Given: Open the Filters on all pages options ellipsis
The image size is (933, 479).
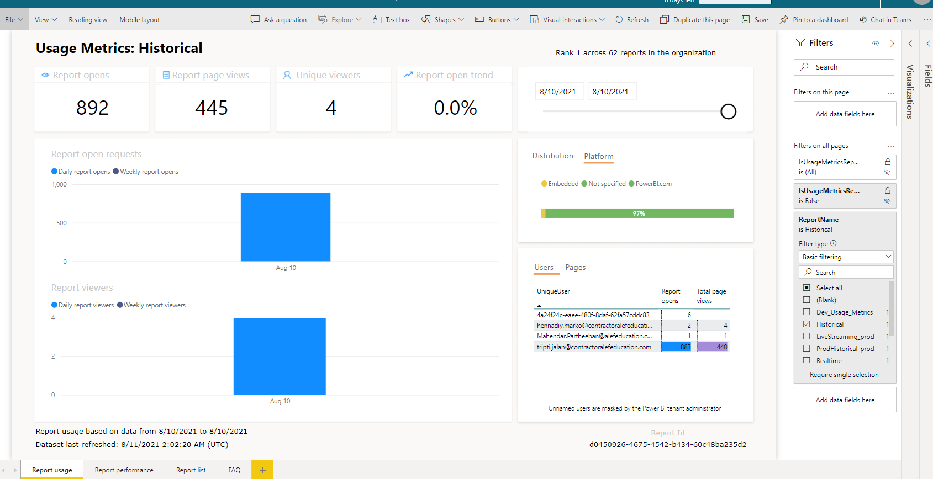Looking at the screenshot, I should 891,146.
